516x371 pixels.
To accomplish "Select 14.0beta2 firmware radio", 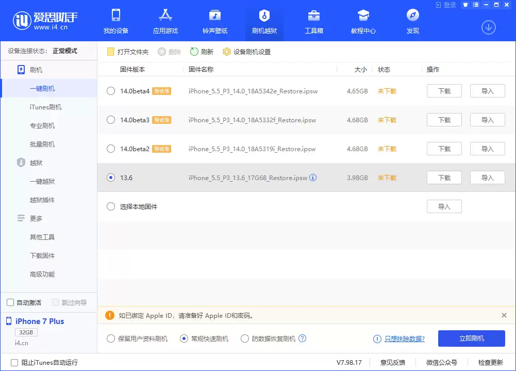I will click(111, 149).
